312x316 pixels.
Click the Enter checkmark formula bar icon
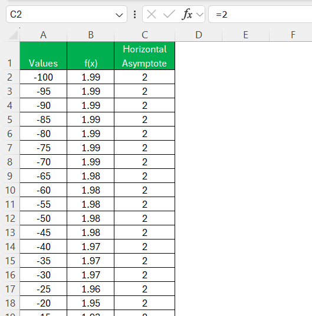point(169,15)
